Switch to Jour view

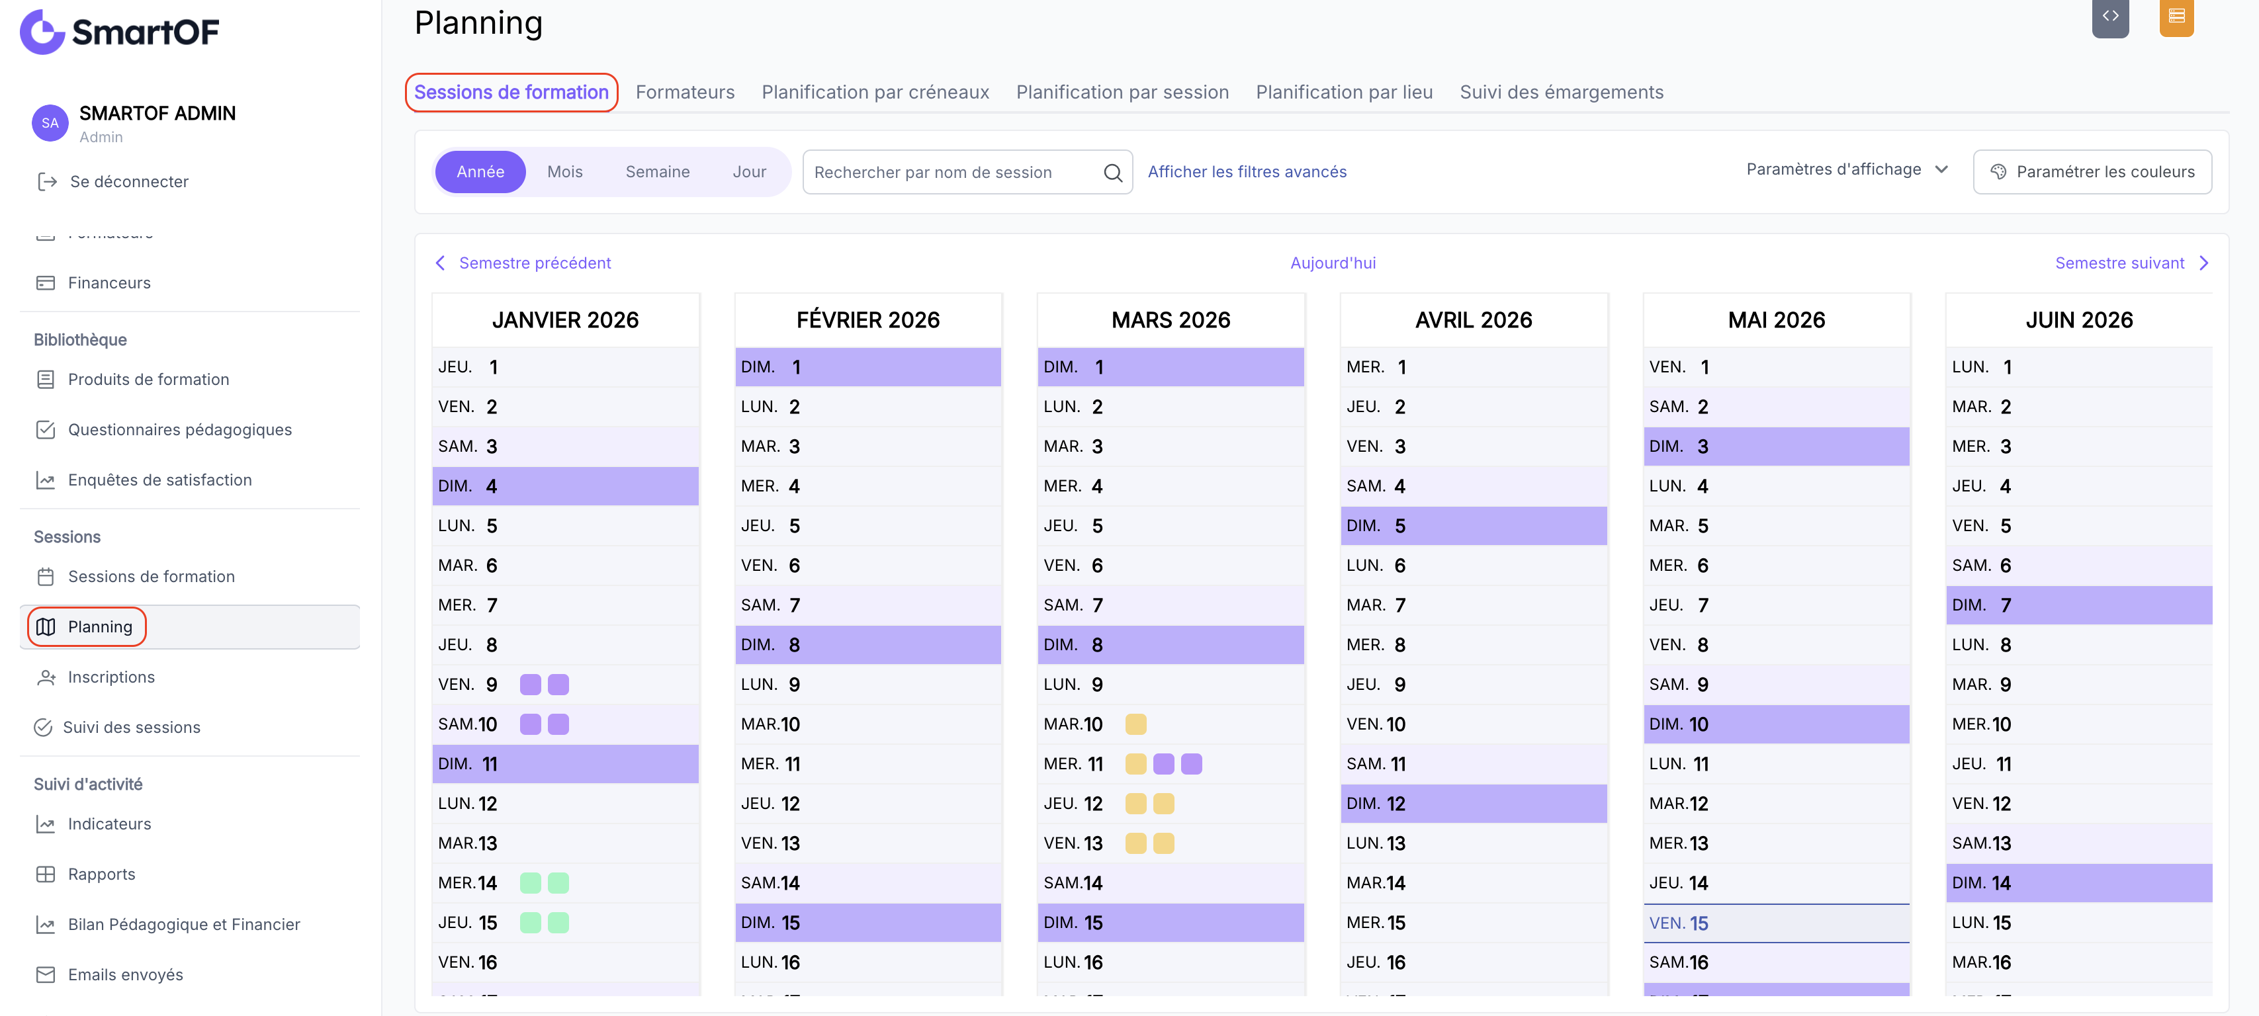750,172
